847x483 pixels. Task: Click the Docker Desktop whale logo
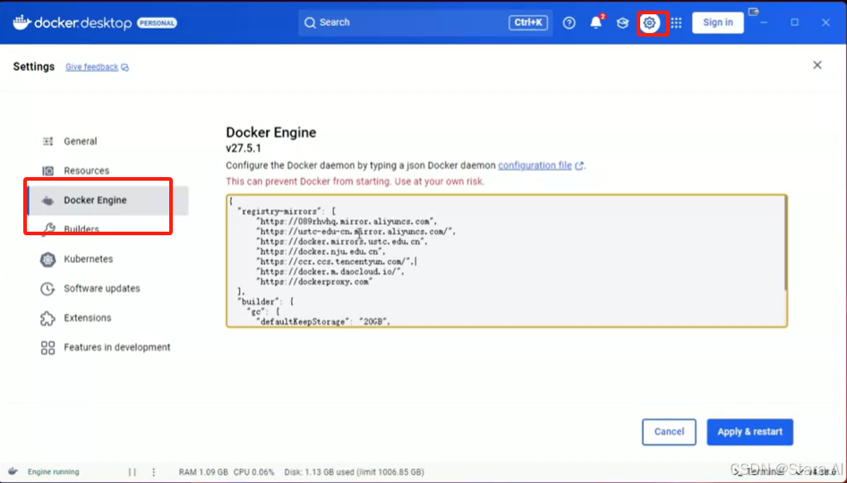pyautogui.click(x=21, y=22)
